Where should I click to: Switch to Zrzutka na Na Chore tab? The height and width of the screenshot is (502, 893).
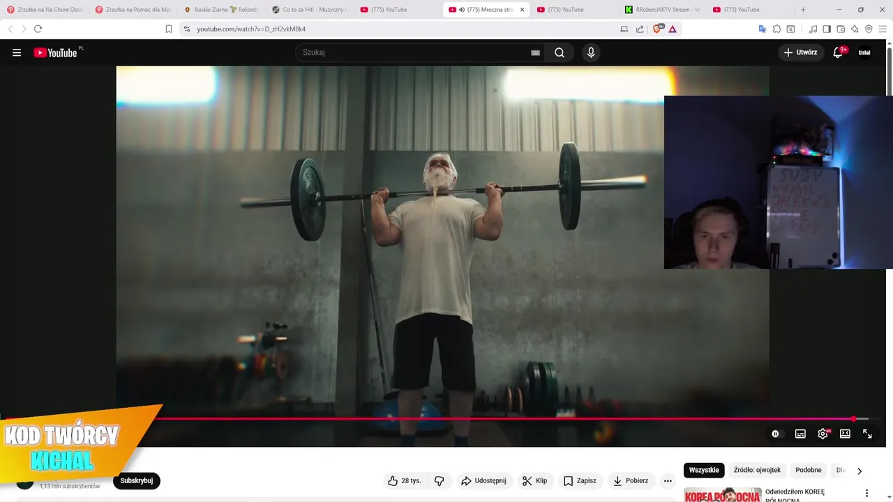click(44, 10)
